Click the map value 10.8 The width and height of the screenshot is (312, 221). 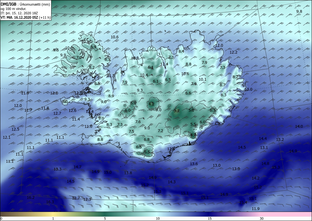point(135,58)
